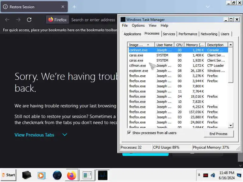The image size is (243, 182).
Task: Open the clock showing 11:48 PM
Action: (227, 175)
